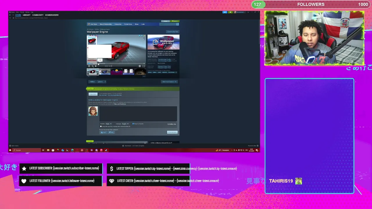This screenshot has height=209, width=372.
Task: Open the Visibility Public dropdown
Action: coord(108,124)
